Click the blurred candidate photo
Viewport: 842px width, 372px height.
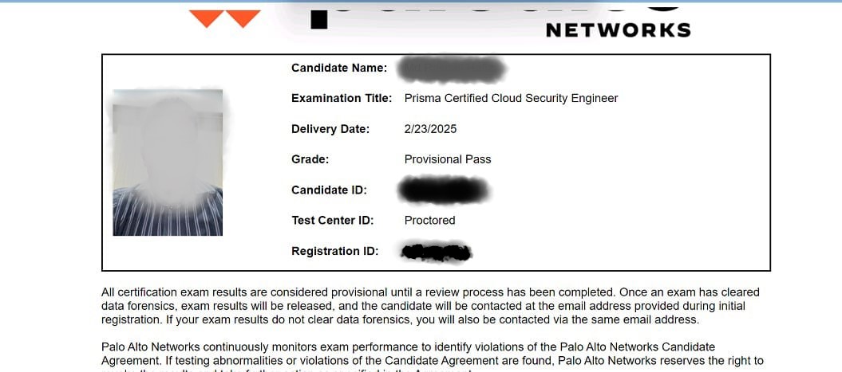pyautogui.click(x=168, y=163)
